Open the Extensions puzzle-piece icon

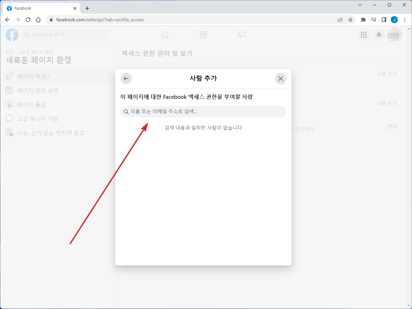(x=363, y=20)
